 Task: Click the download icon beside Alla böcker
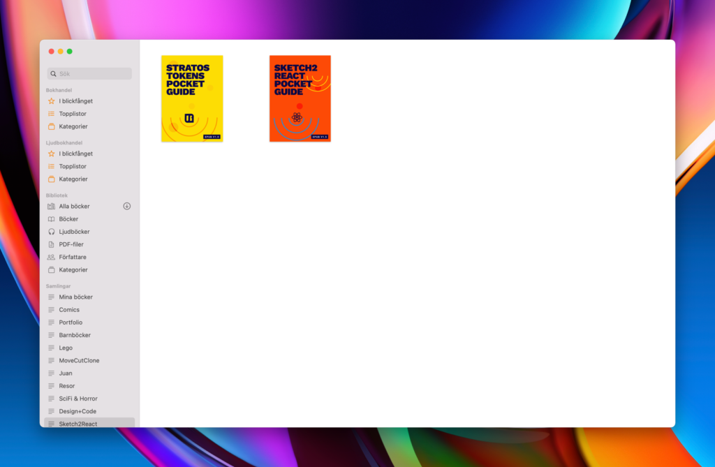click(x=127, y=207)
